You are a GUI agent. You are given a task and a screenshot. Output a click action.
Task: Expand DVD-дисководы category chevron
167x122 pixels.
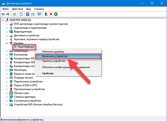(x=7, y=24)
